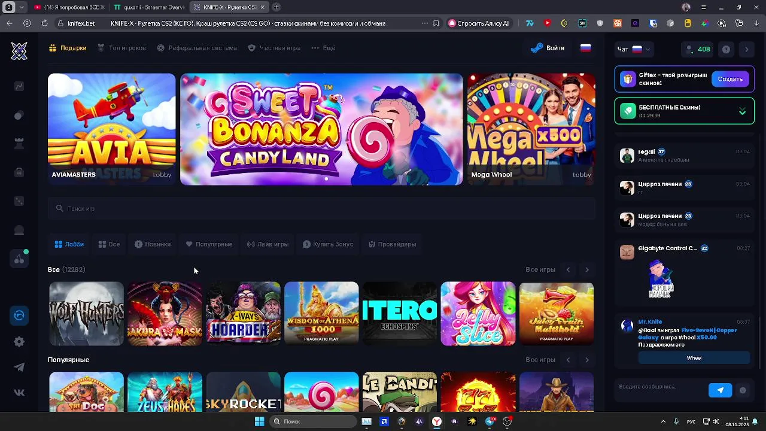Open the Aviamasters banner
This screenshot has width=766, height=431.
(x=112, y=129)
